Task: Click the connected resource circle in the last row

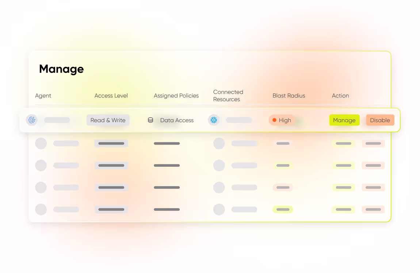Action: point(219,209)
